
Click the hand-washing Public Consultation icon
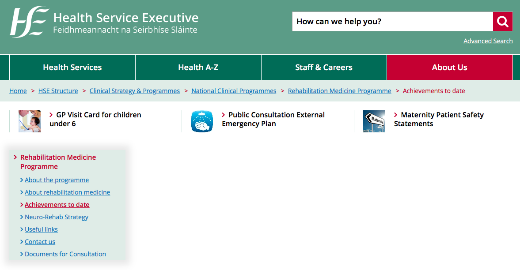tap(202, 121)
